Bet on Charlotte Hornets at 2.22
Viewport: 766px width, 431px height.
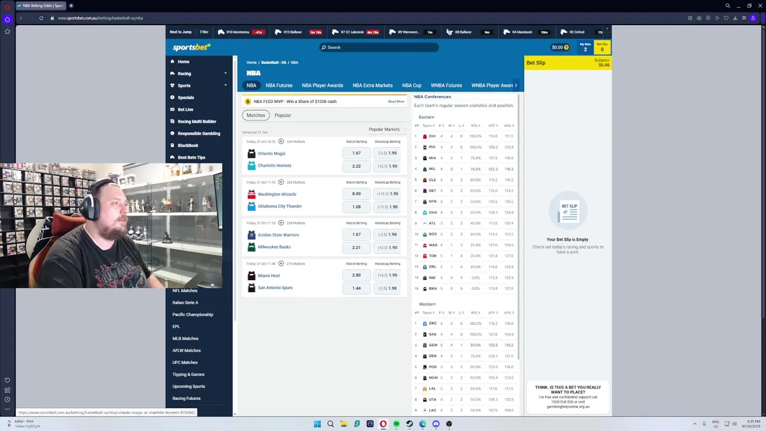(357, 166)
